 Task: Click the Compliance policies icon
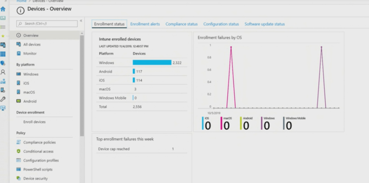click(18, 142)
